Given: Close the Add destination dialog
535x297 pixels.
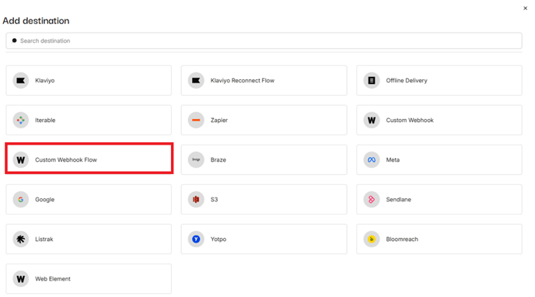Looking at the screenshot, I should 526,9.
